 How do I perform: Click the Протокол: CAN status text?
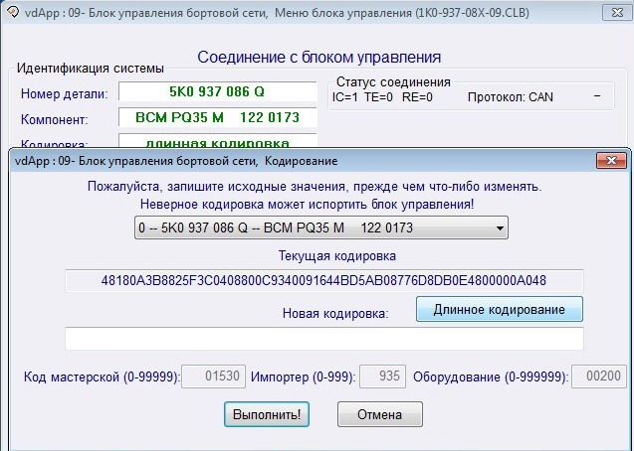point(510,97)
